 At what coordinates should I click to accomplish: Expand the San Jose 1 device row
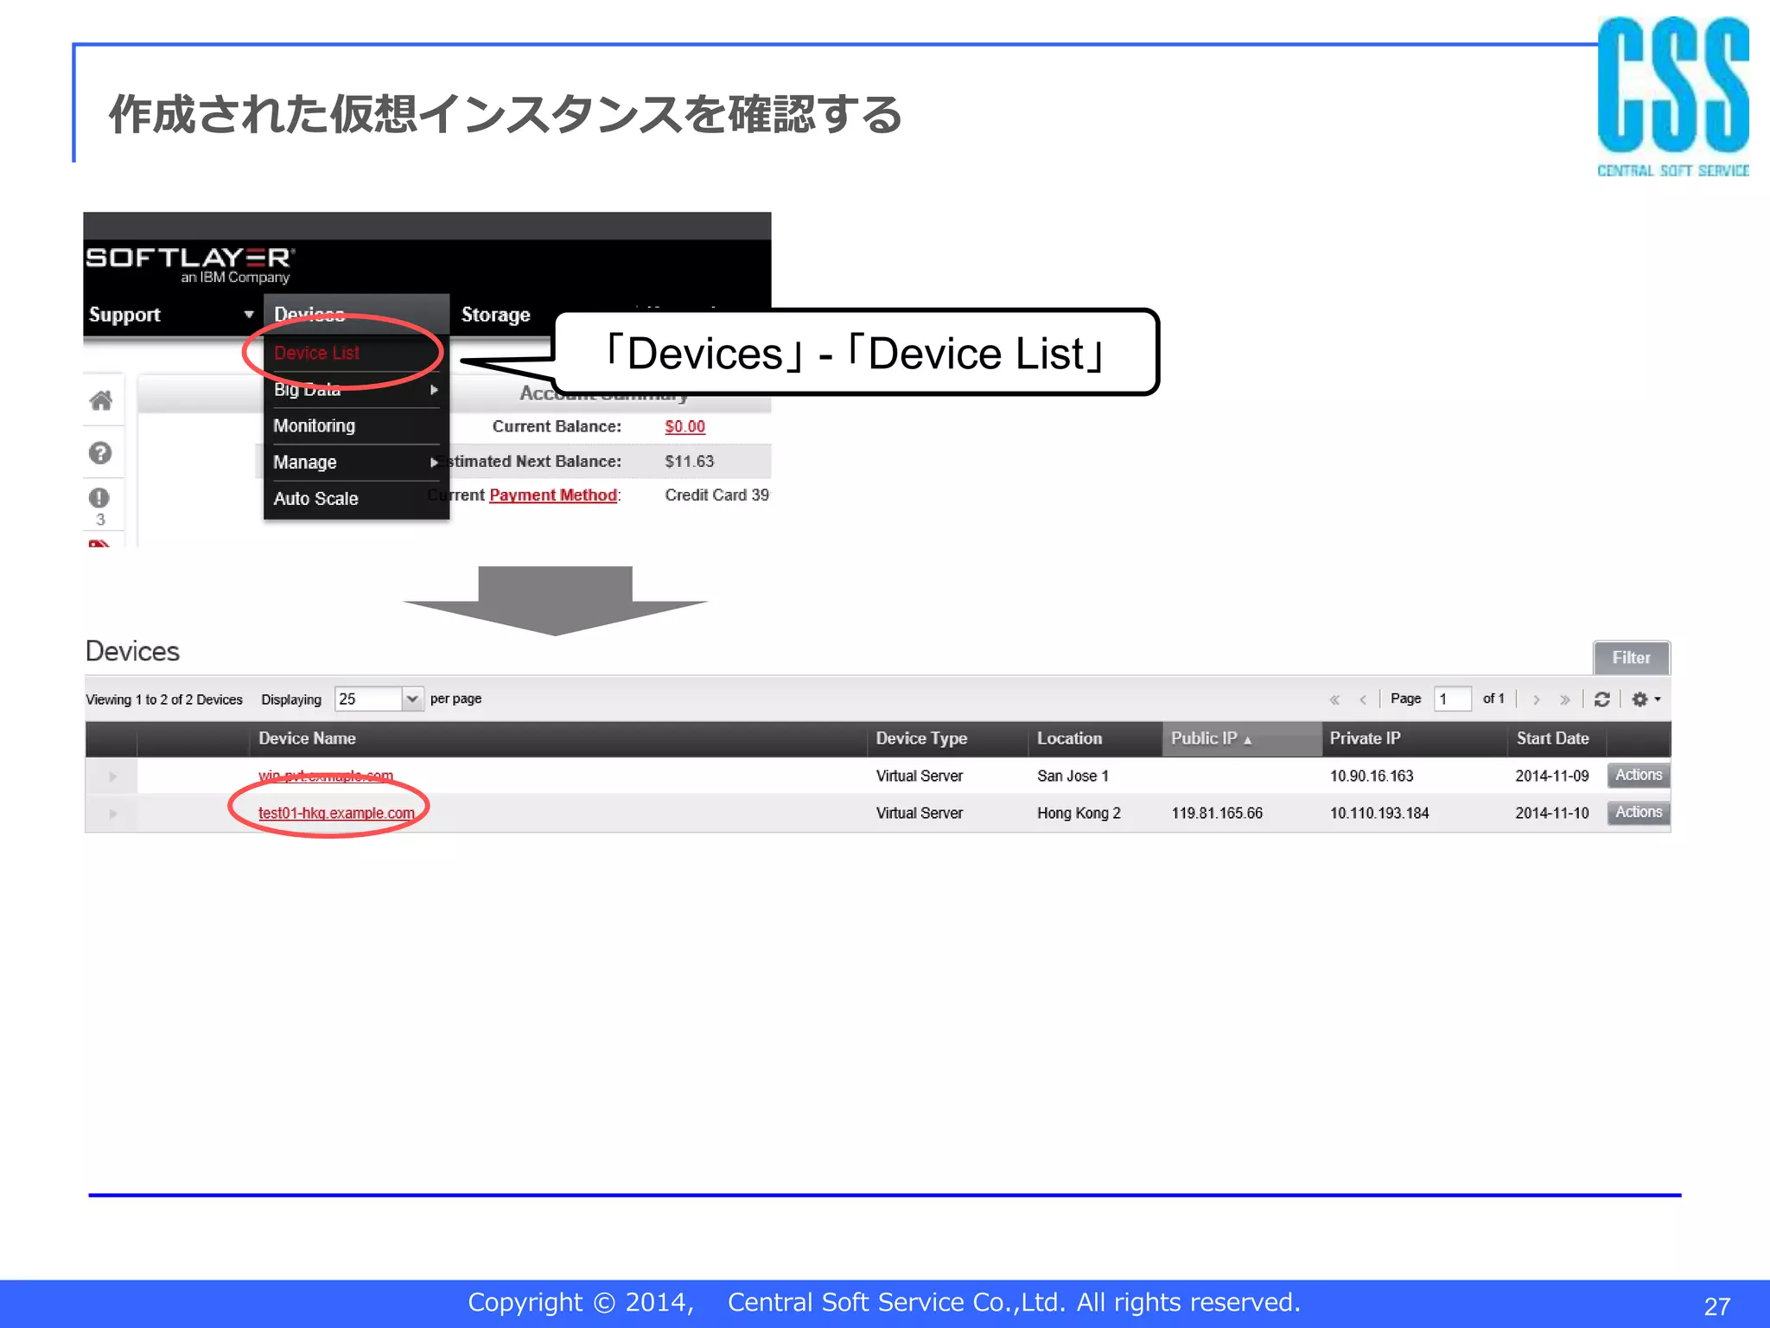tap(112, 776)
